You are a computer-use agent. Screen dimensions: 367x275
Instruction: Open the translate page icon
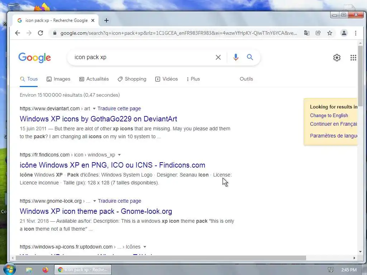click(307, 33)
